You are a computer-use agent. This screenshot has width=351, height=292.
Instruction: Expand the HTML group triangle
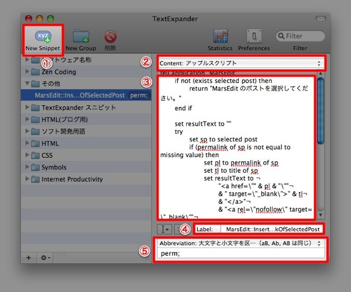(27, 143)
